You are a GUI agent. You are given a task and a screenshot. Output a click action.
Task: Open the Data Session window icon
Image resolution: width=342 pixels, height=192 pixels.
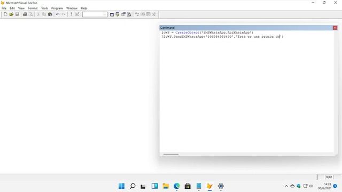tap(118, 14)
